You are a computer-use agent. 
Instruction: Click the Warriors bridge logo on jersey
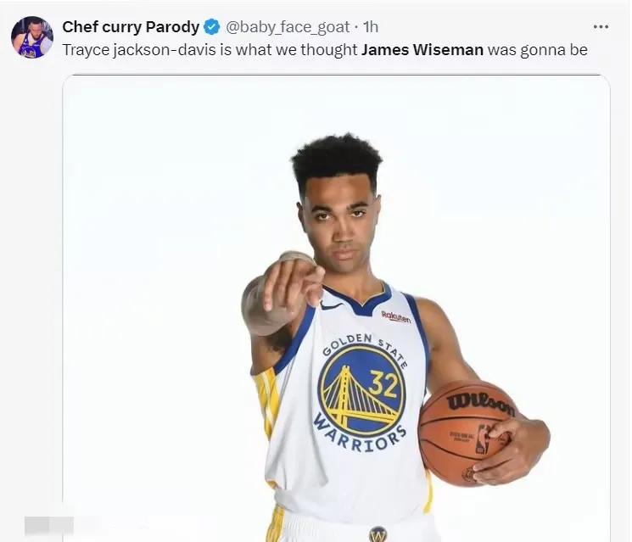[x=361, y=391]
